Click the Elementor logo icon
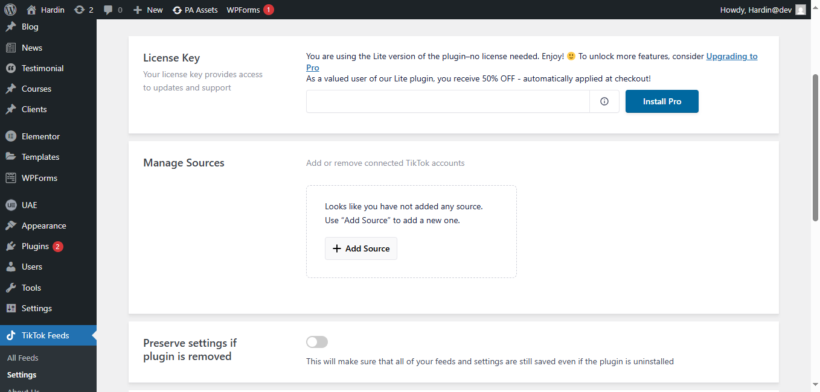The image size is (820, 392). tap(11, 136)
